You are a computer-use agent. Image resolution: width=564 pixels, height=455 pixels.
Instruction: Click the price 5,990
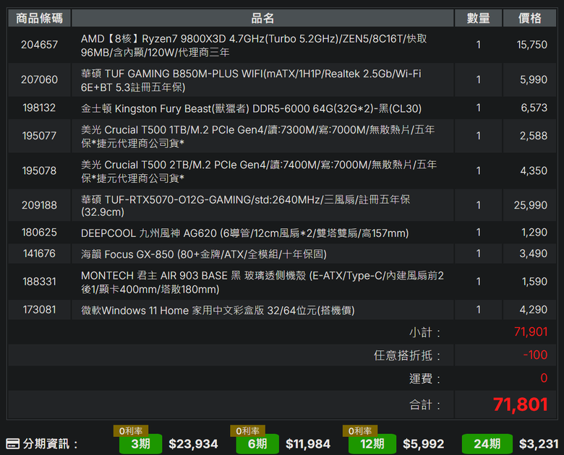coord(534,79)
